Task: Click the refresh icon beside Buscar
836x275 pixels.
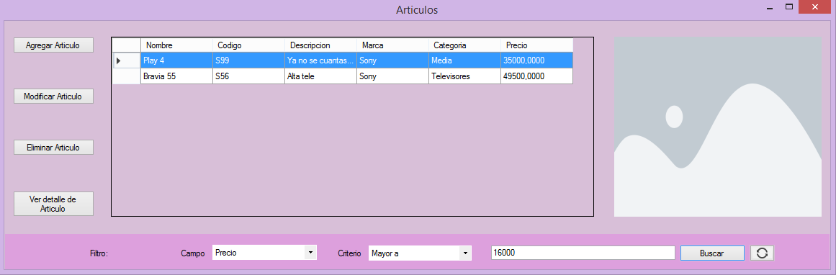Action: coord(762,253)
